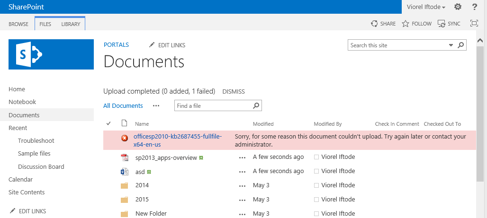
Task: Expand the search scope dropdown arrow
Action: point(451,45)
